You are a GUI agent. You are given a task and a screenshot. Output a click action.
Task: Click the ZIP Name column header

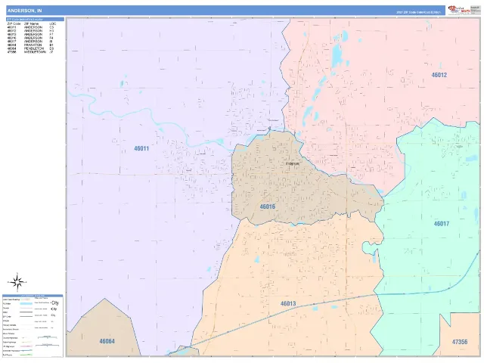pyautogui.click(x=32, y=23)
